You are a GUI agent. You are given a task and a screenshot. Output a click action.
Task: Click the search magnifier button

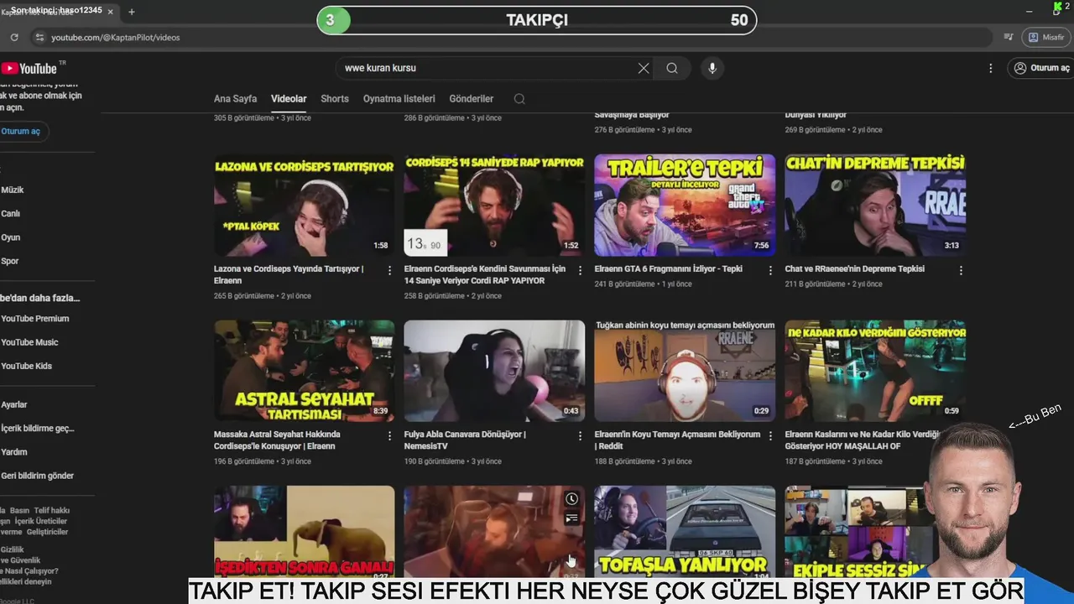(672, 68)
